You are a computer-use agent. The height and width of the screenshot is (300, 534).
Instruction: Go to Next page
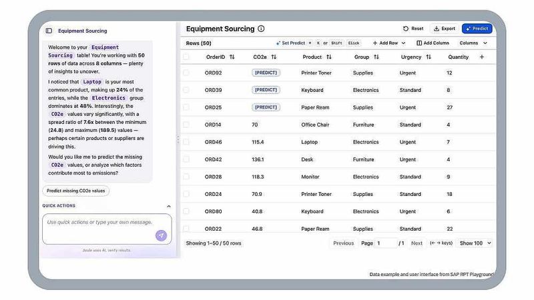[x=417, y=243]
